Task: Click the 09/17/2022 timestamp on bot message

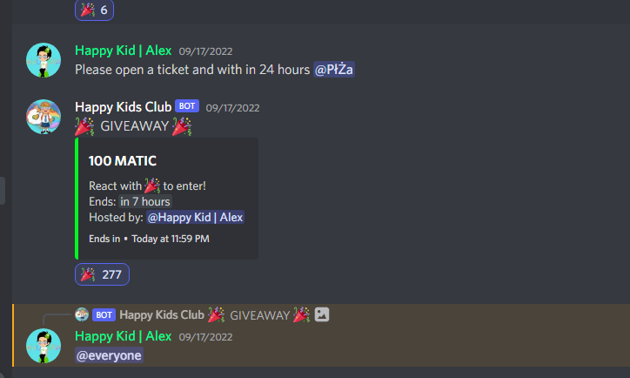Action: point(232,108)
